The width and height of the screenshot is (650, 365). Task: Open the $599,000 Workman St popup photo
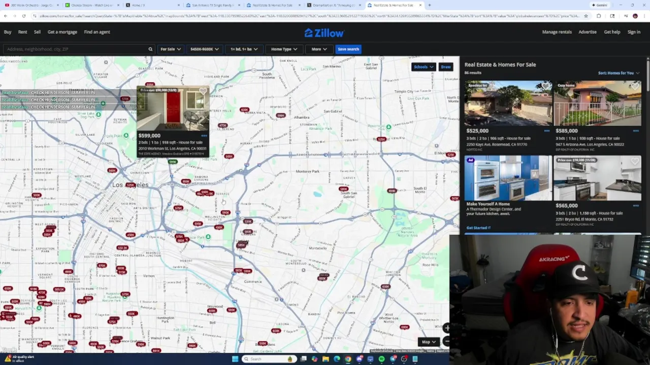pyautogui.click(x=173, y=109)
